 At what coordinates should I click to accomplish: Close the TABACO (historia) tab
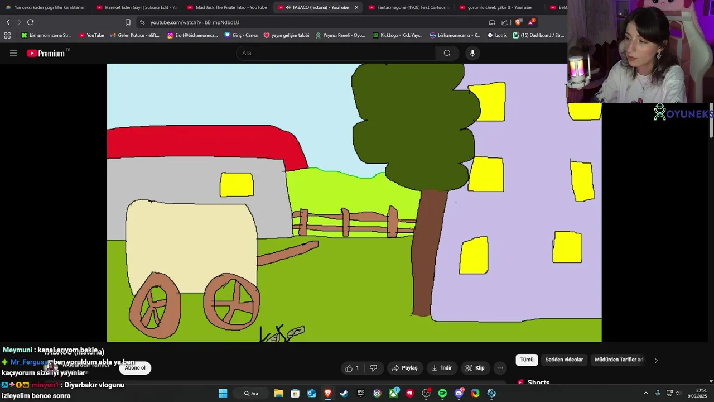pos(356,7)
